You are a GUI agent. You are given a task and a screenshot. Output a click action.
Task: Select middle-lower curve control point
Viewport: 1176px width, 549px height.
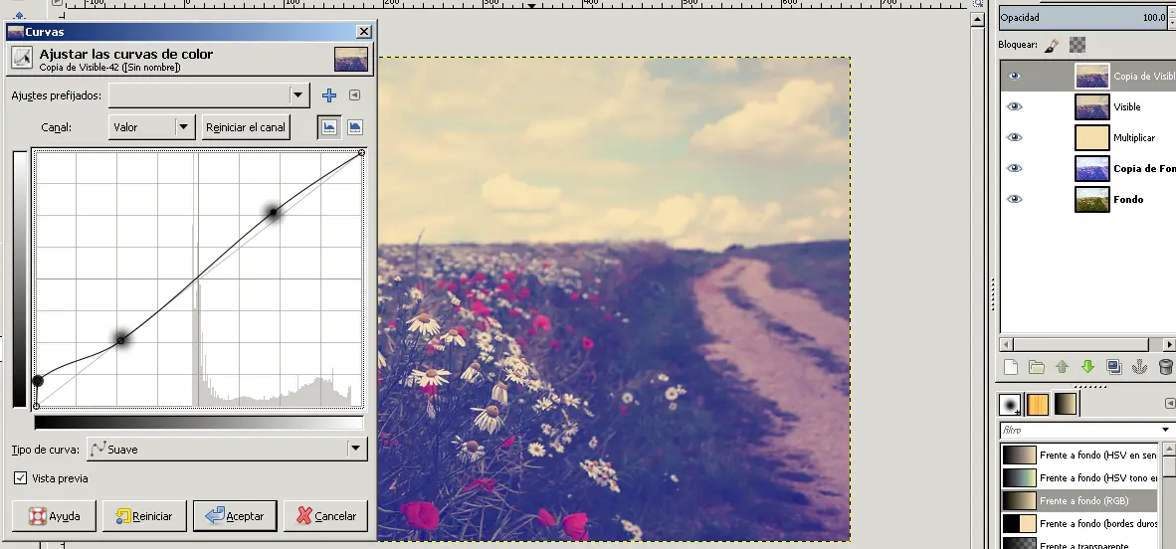120,340
